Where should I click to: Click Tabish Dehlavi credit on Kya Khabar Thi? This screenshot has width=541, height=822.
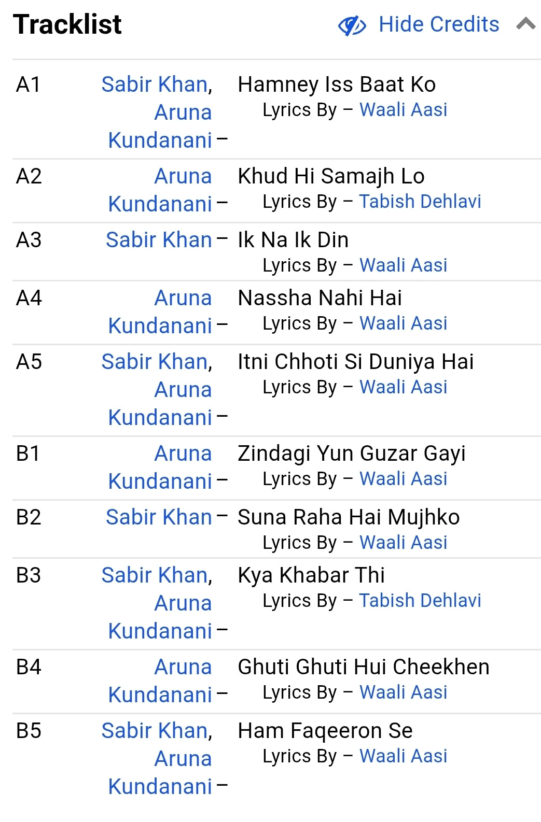(421, 600)
